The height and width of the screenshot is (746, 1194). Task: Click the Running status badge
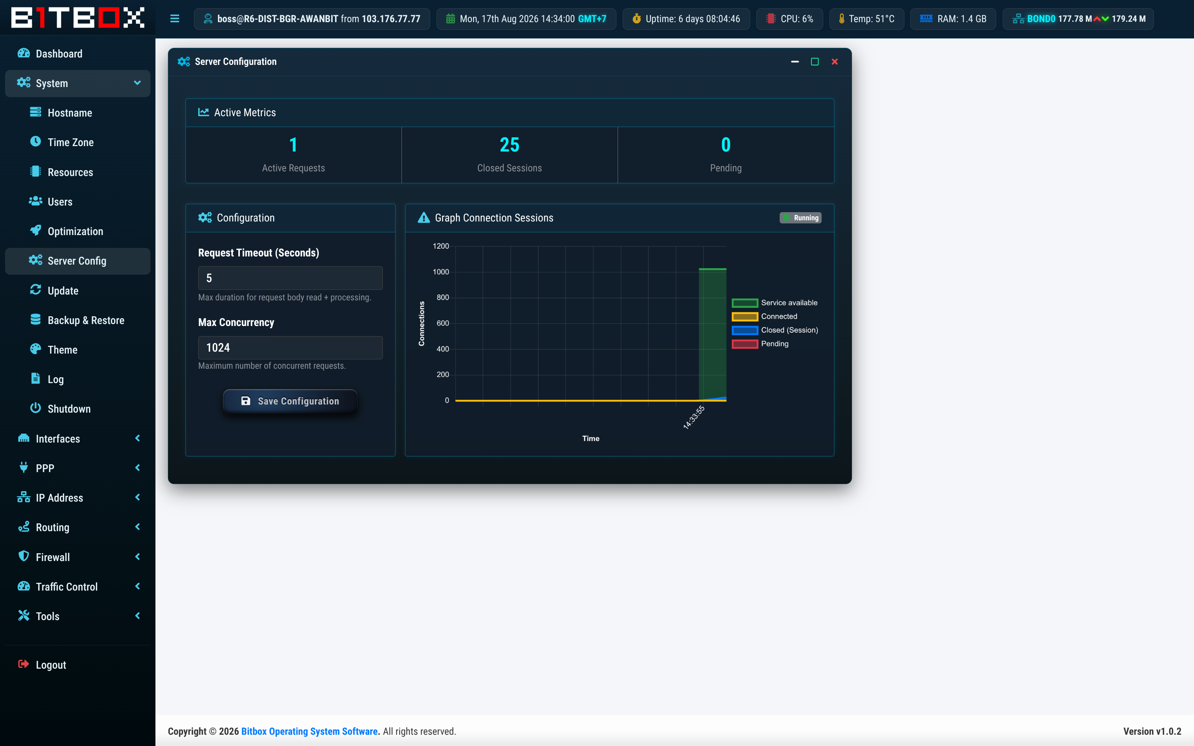[x=800, y=218]
